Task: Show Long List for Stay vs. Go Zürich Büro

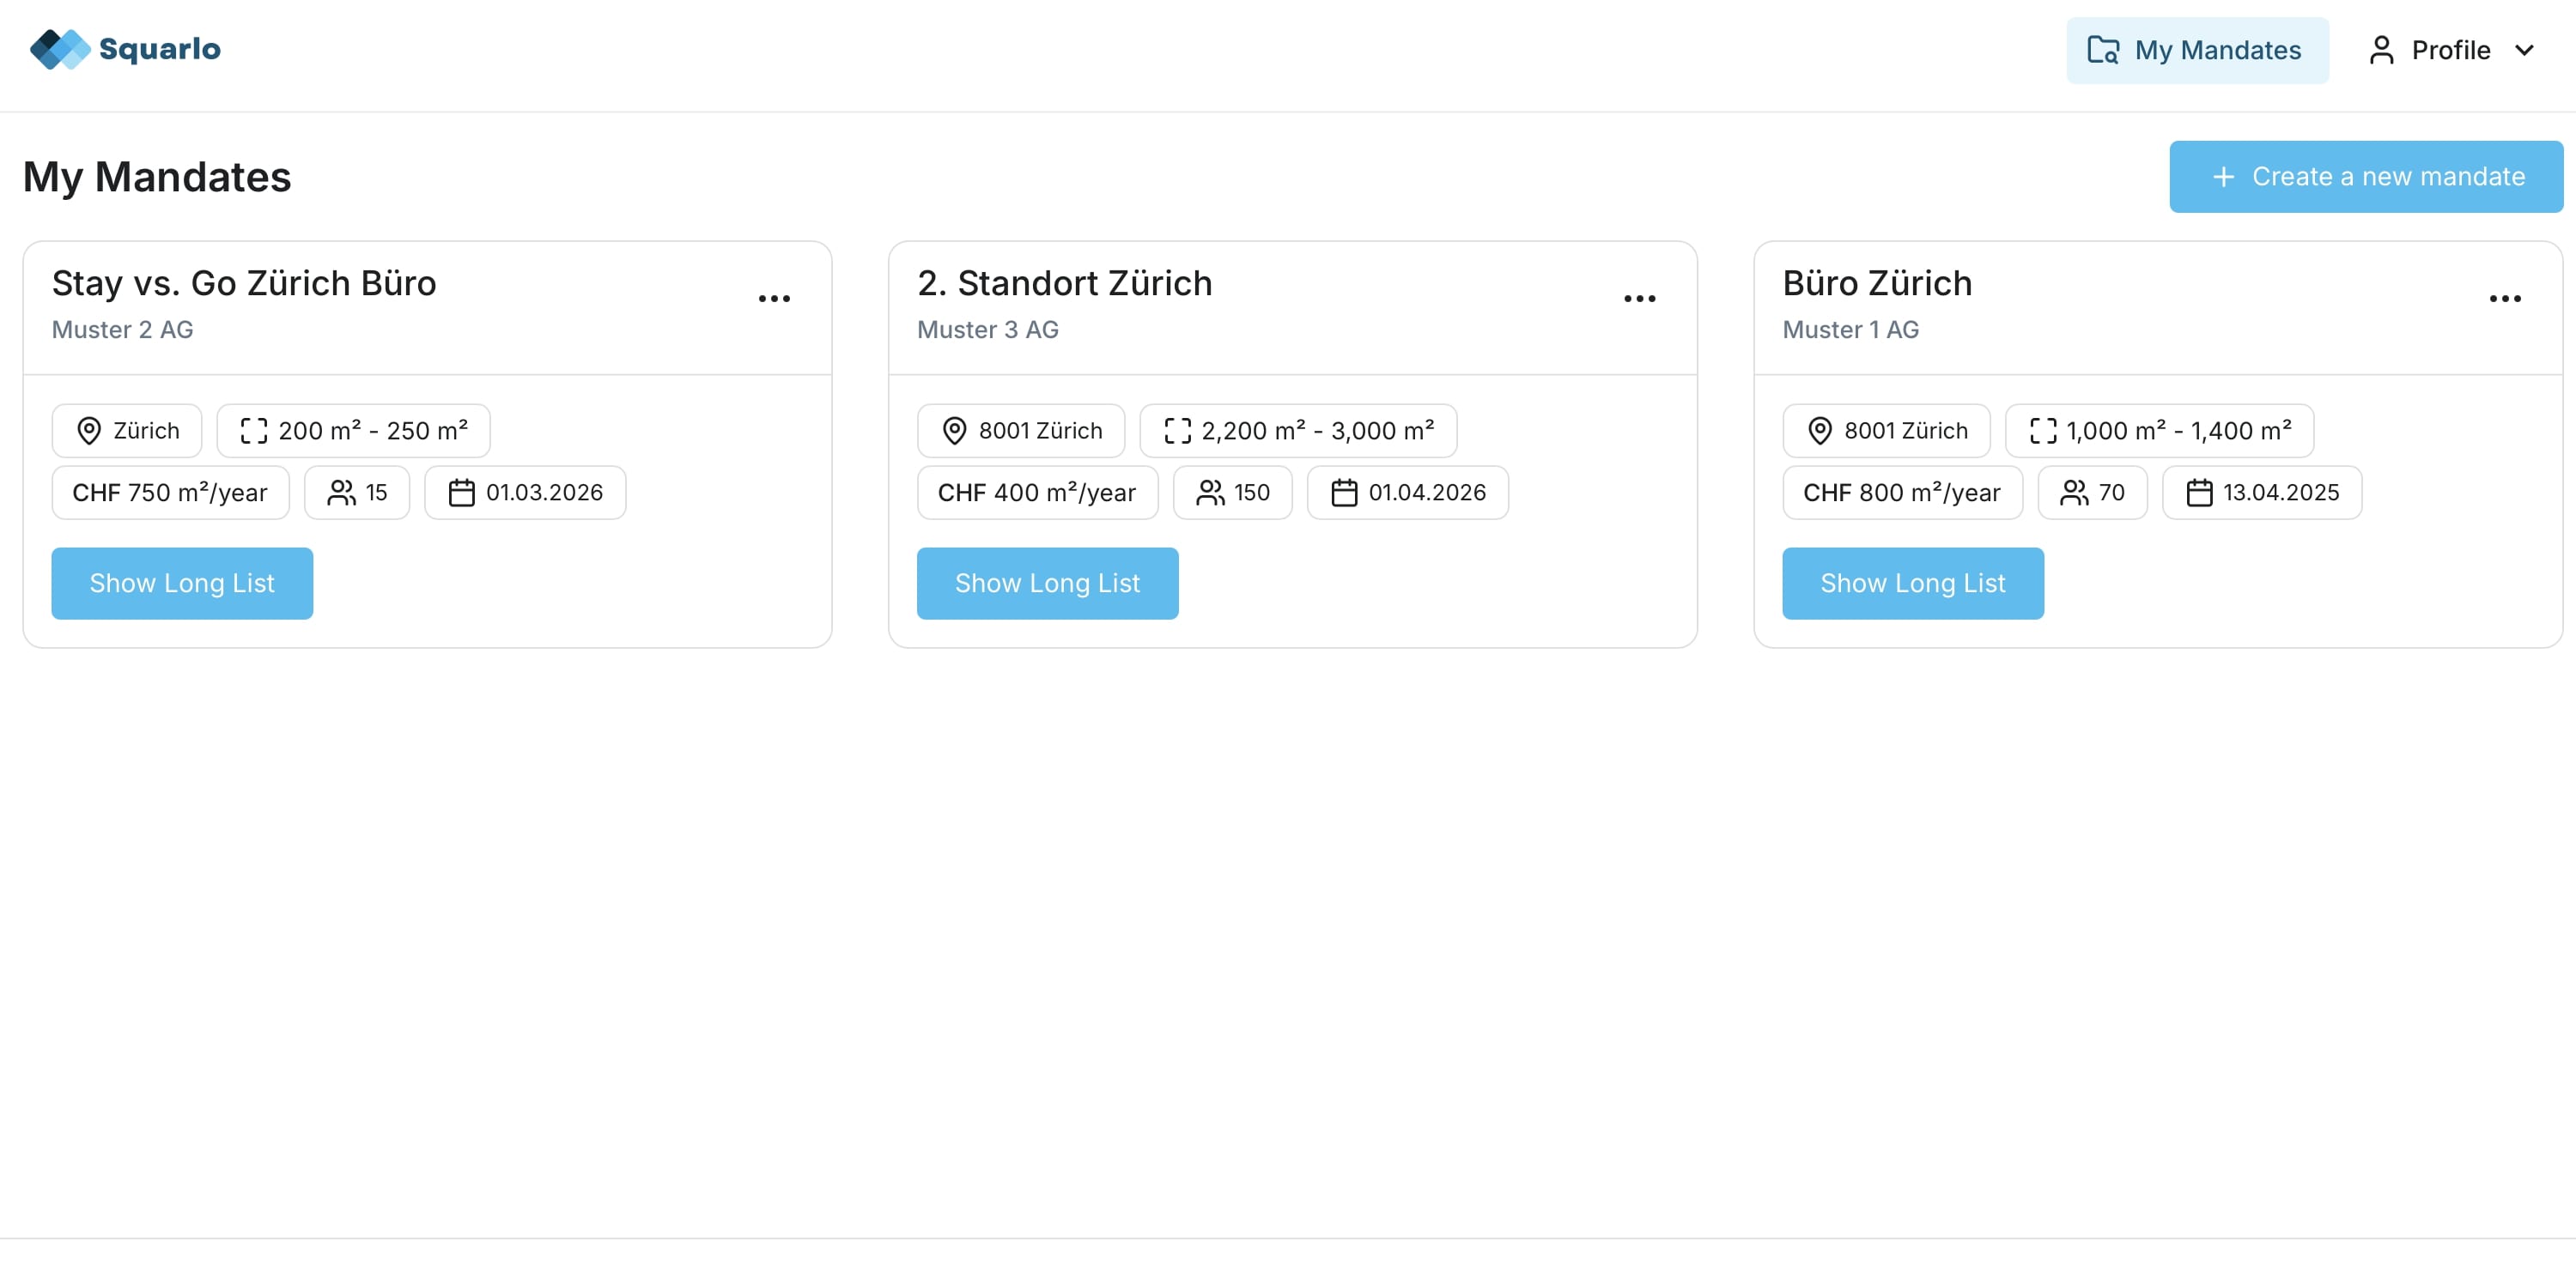Action: (182, 584)
